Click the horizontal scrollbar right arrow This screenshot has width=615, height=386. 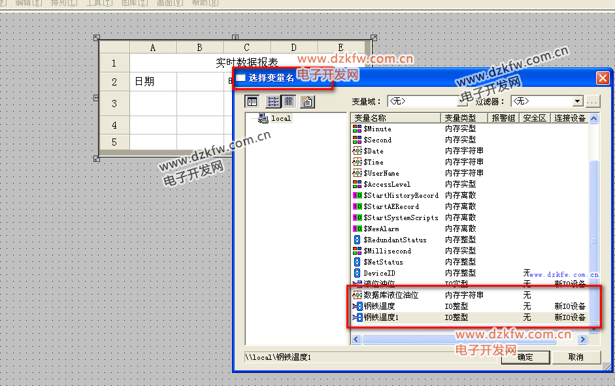click(x=583, y=340)
